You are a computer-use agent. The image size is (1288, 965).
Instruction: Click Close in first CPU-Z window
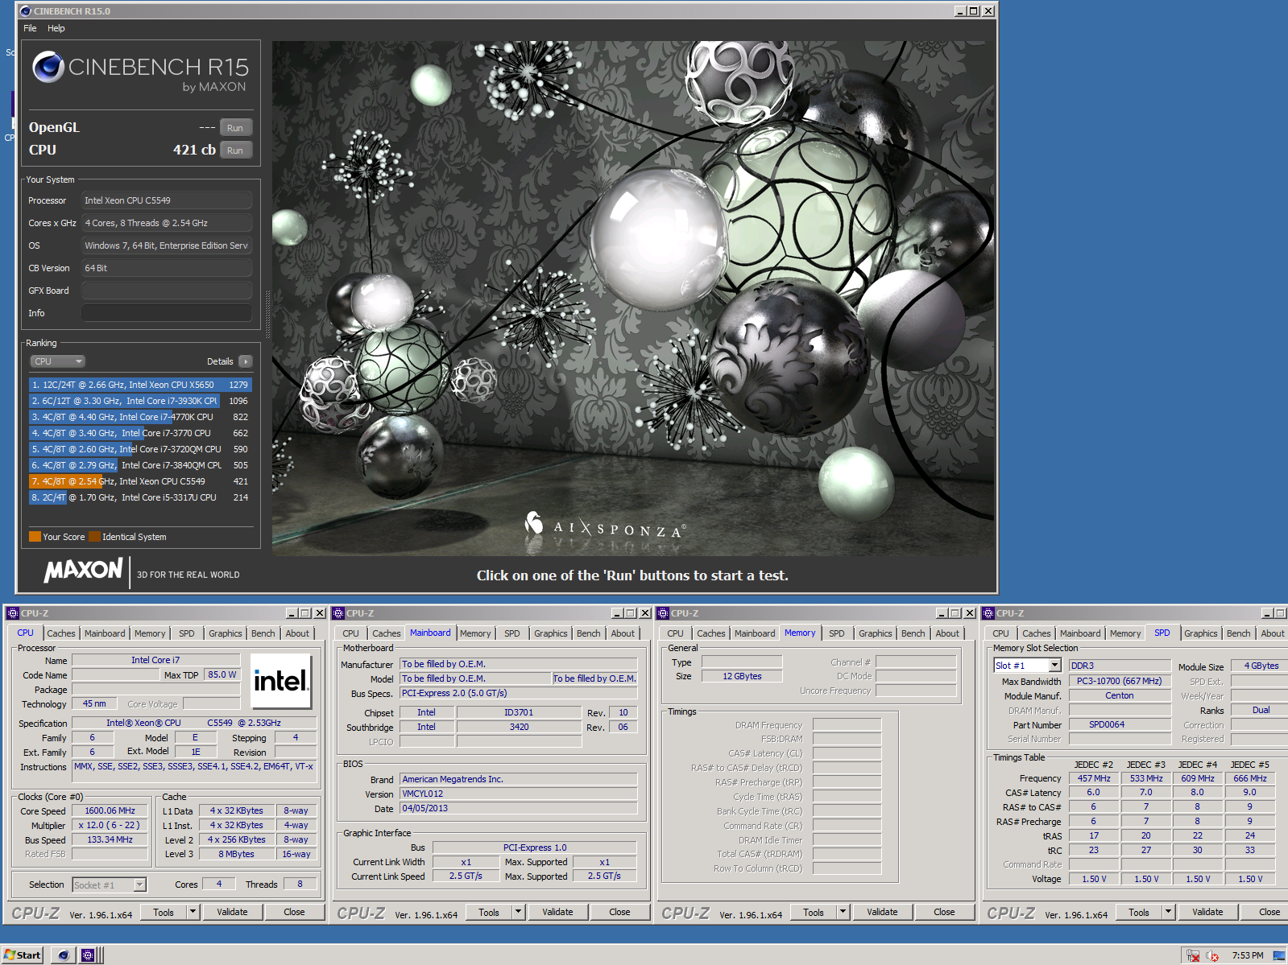click(x=294, y=913)
